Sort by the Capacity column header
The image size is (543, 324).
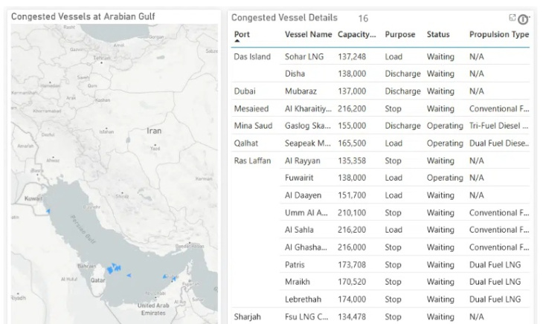click(x=356, y=34)
